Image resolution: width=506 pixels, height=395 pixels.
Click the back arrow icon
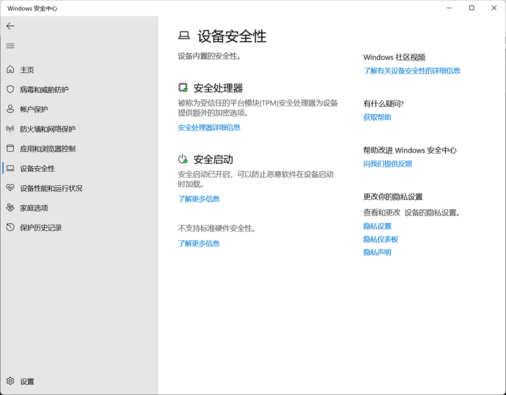click(x=10, y=26)
